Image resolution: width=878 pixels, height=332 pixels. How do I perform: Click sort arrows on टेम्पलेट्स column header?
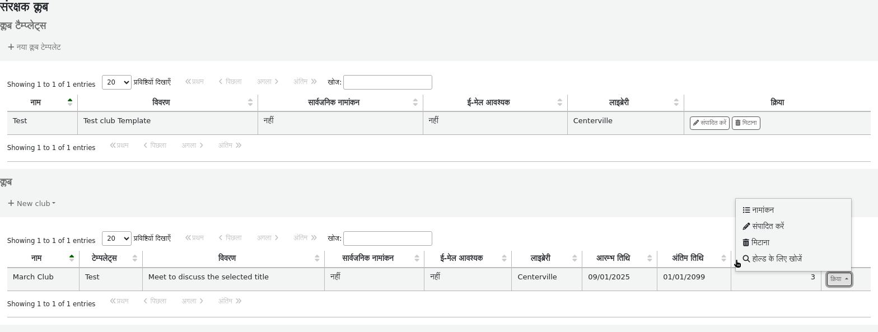(134, 258)
